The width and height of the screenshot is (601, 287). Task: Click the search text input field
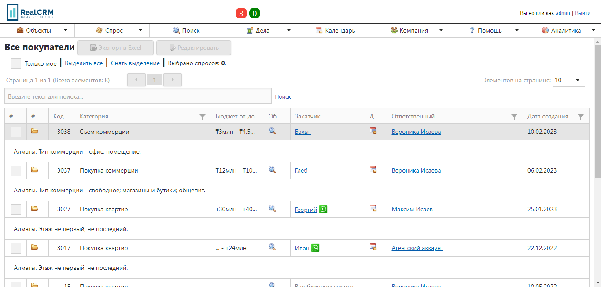pyautogui.click(x=138, y=96)
